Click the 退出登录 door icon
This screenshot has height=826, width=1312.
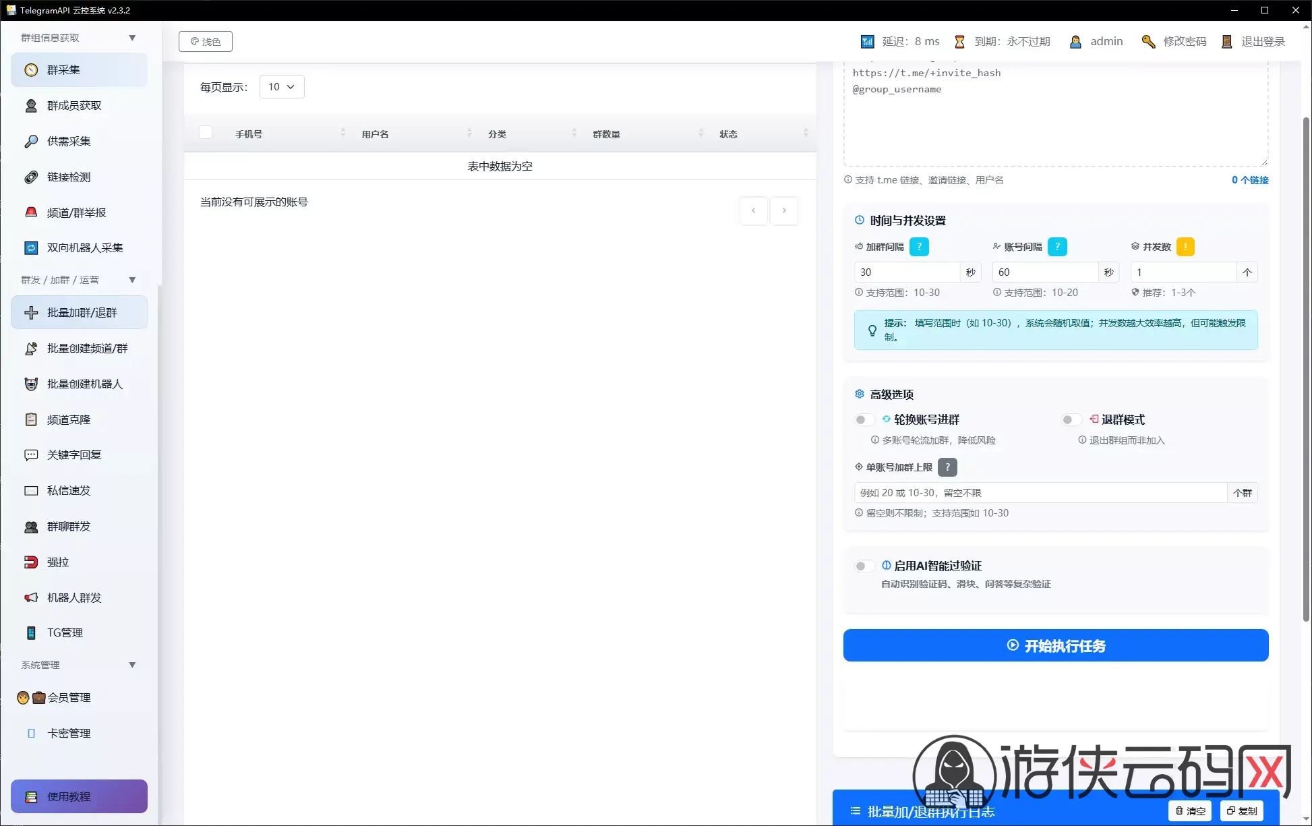(x=1227, y=42)
